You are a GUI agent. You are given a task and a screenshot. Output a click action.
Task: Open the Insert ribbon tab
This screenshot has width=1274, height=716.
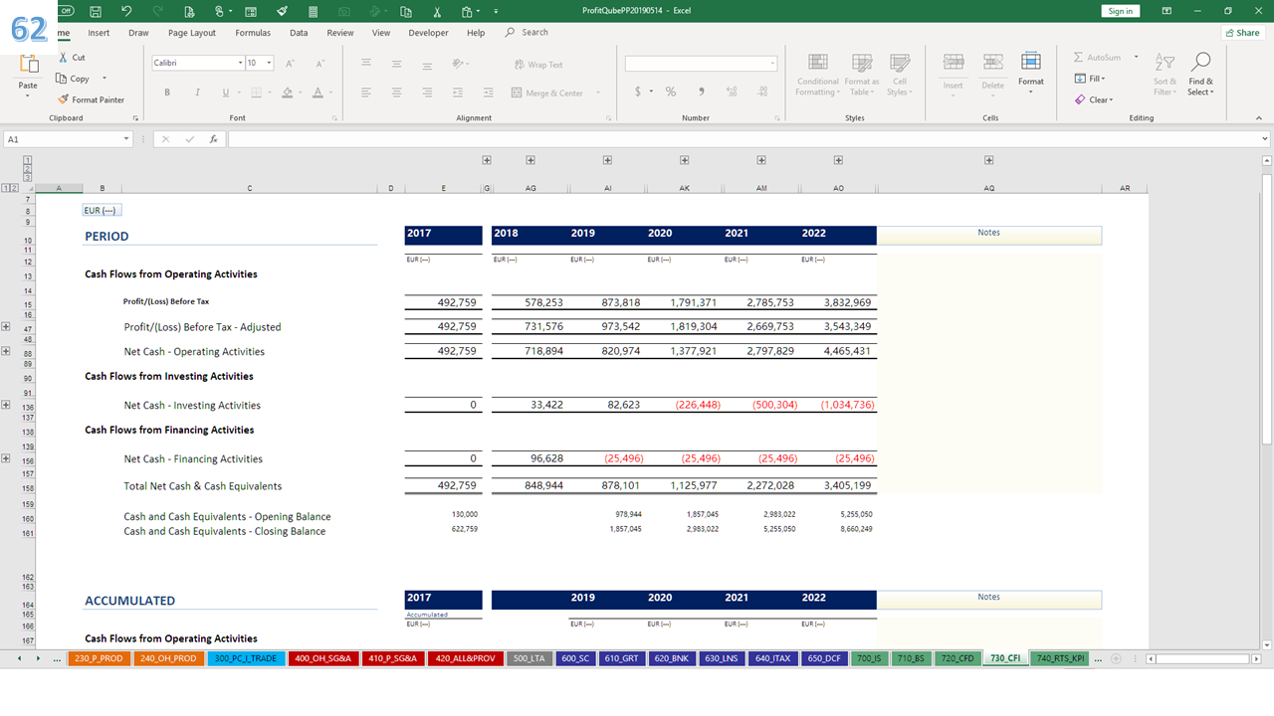[x=99, y=33]
